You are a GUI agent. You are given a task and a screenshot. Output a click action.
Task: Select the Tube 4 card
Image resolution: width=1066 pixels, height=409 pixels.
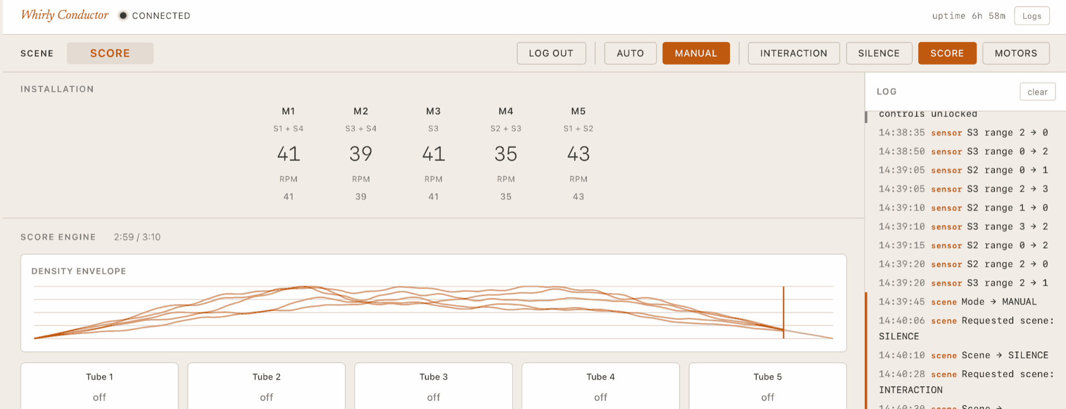coord(601,386)
